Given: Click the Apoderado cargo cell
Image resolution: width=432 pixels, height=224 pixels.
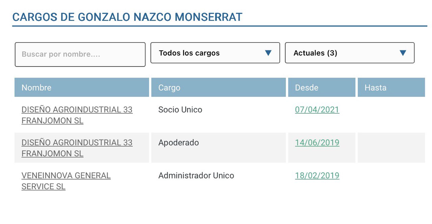Looking at the screenshot, I should click(179, 143).
